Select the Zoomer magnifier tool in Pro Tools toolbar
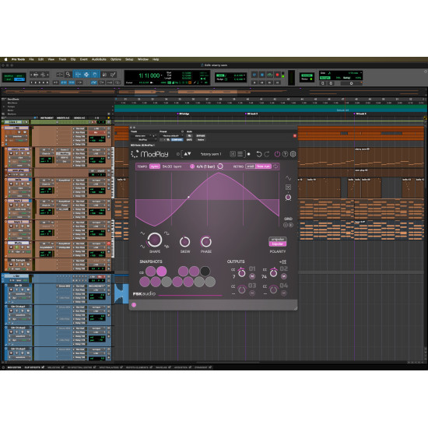The image size is (428, 428). click(x=68, y=74)
